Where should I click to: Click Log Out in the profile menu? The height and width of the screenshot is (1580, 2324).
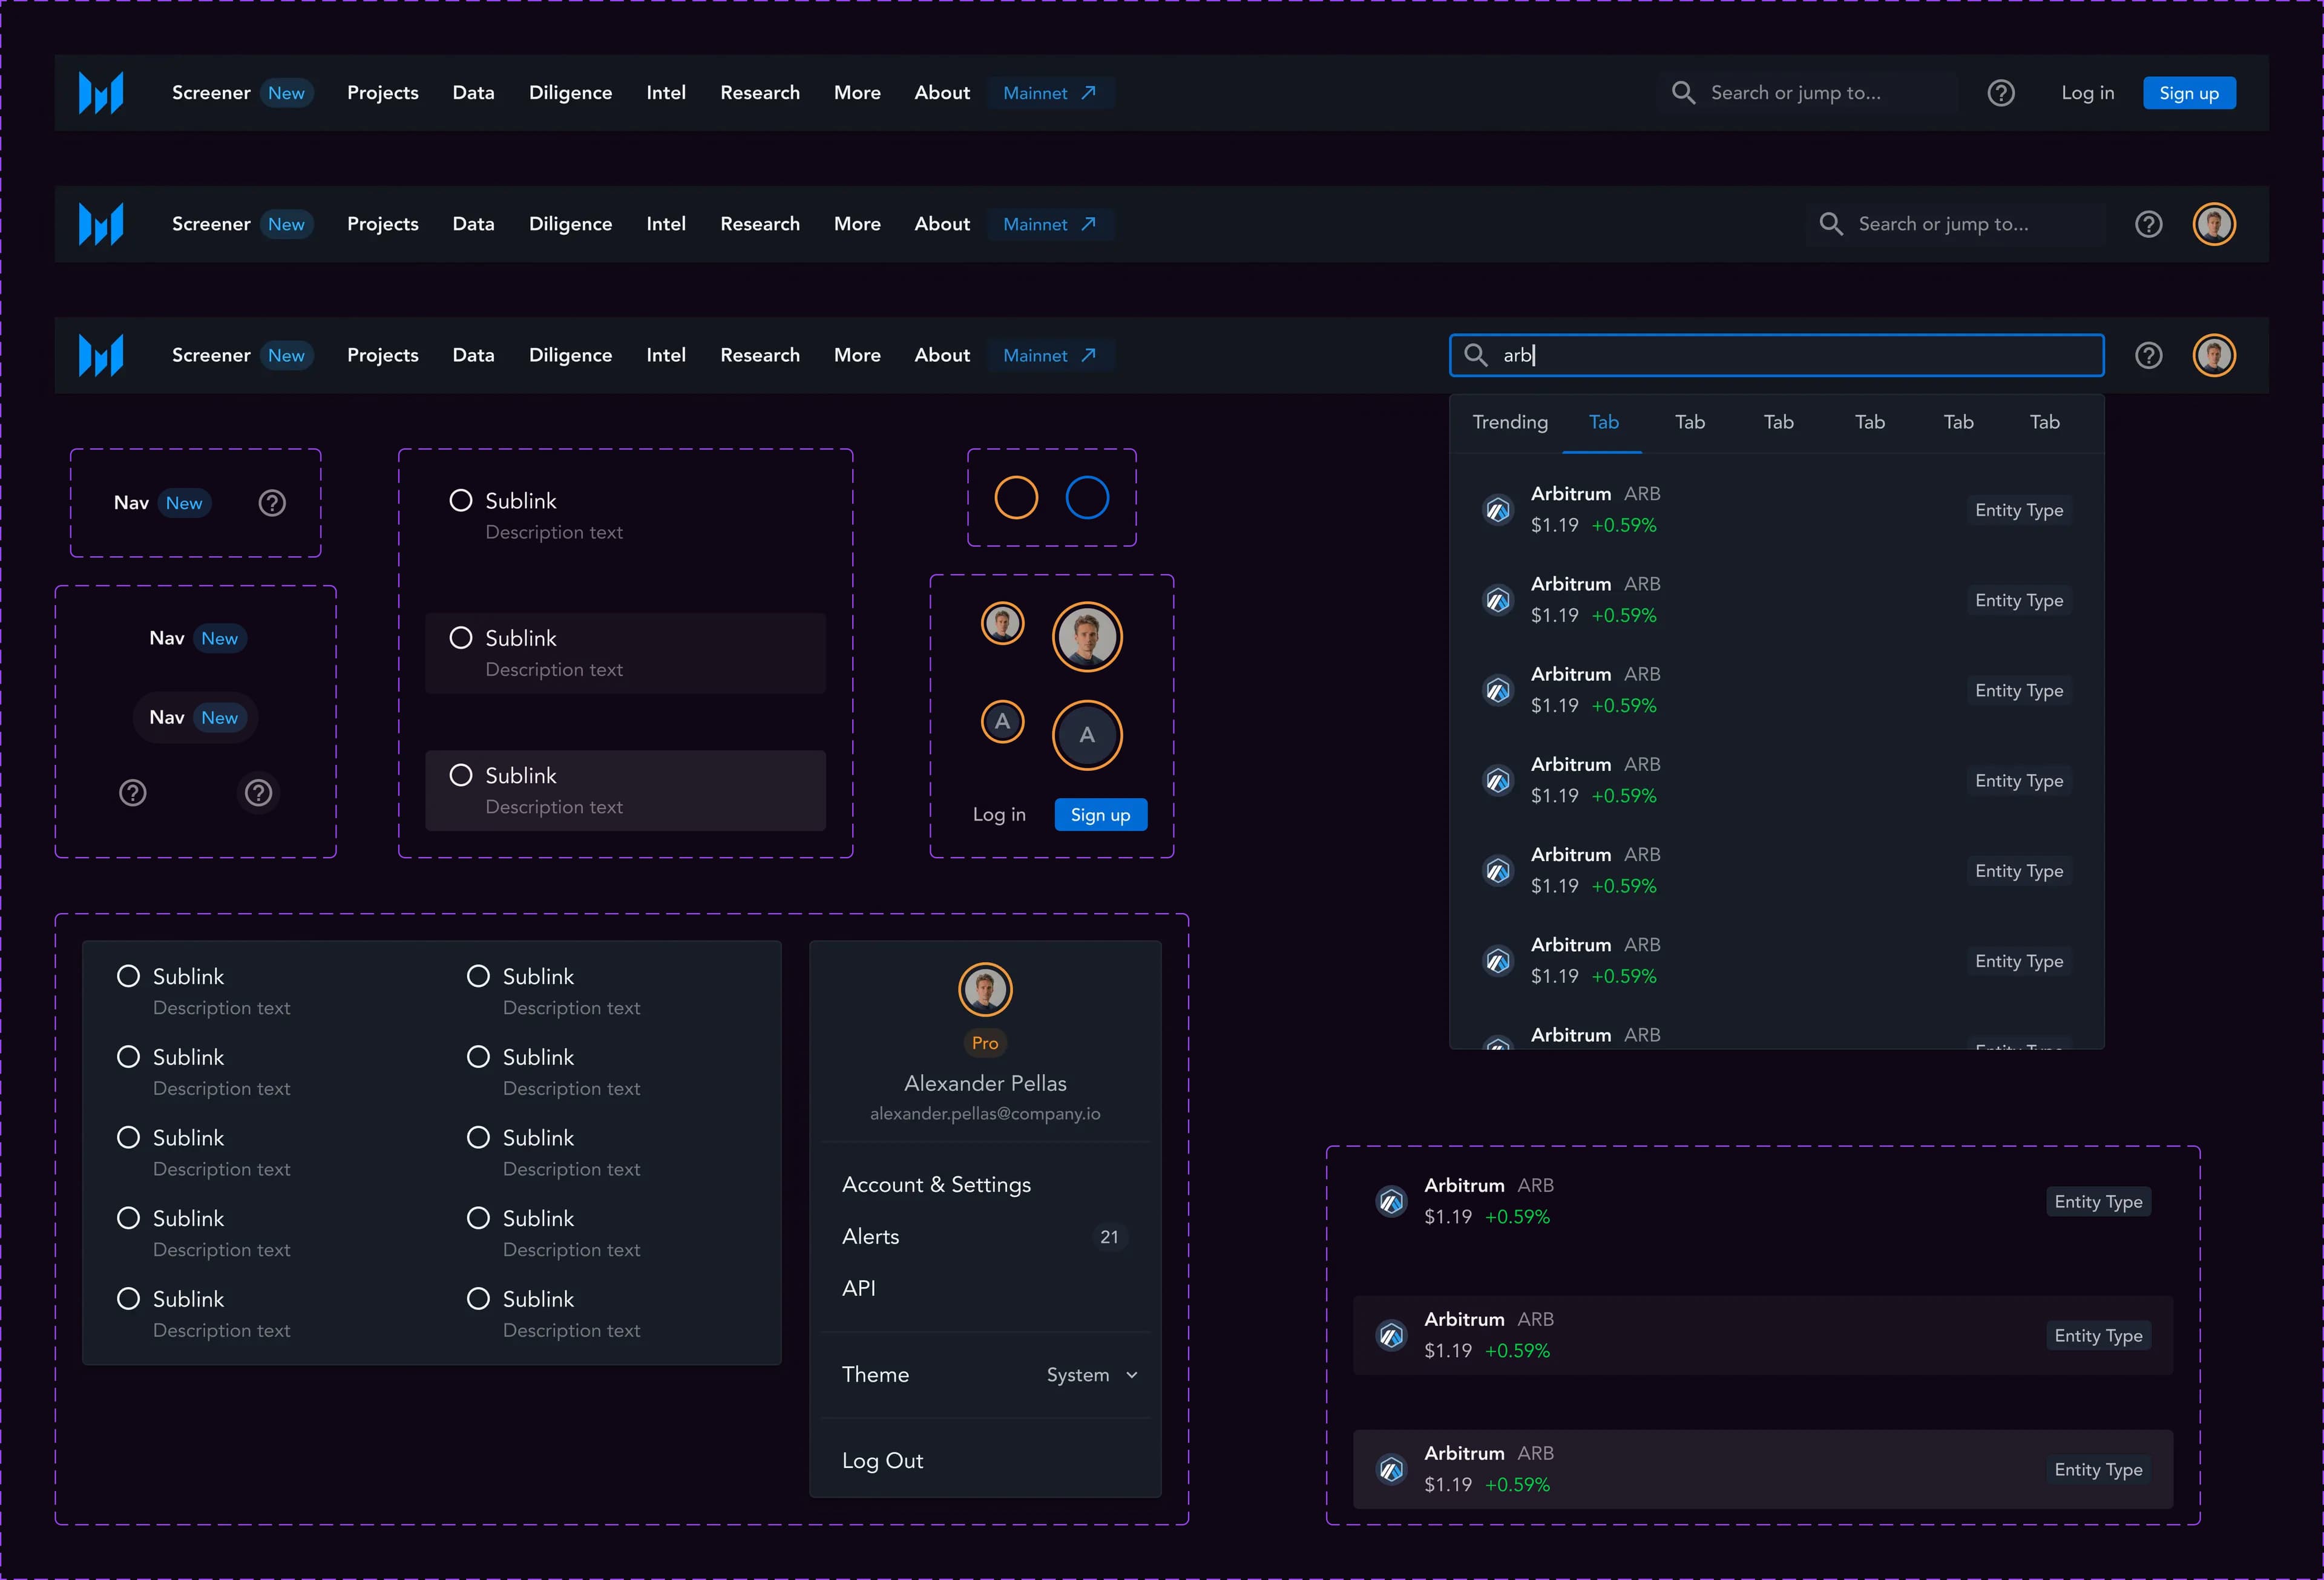pyautogui.click(x=882, y=1461)
